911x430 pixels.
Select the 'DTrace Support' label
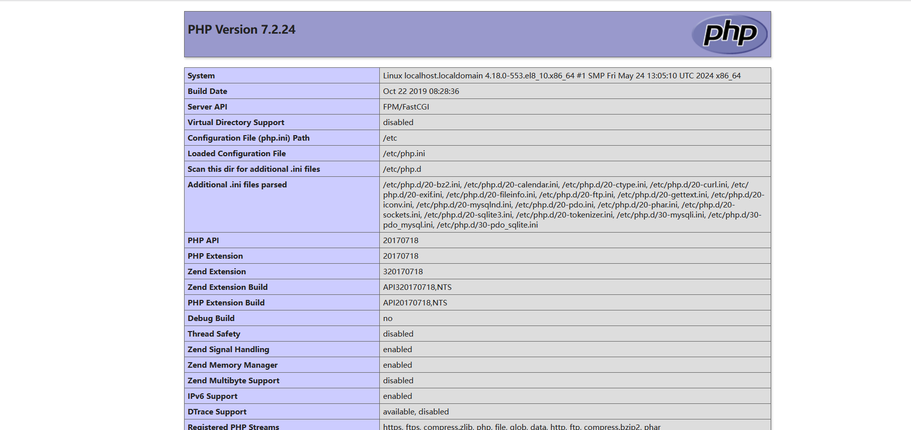click(217, 412)
